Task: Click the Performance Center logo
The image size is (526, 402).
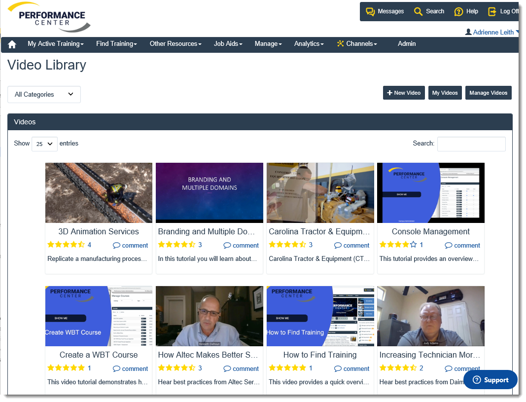Action: tap(50, 17)
